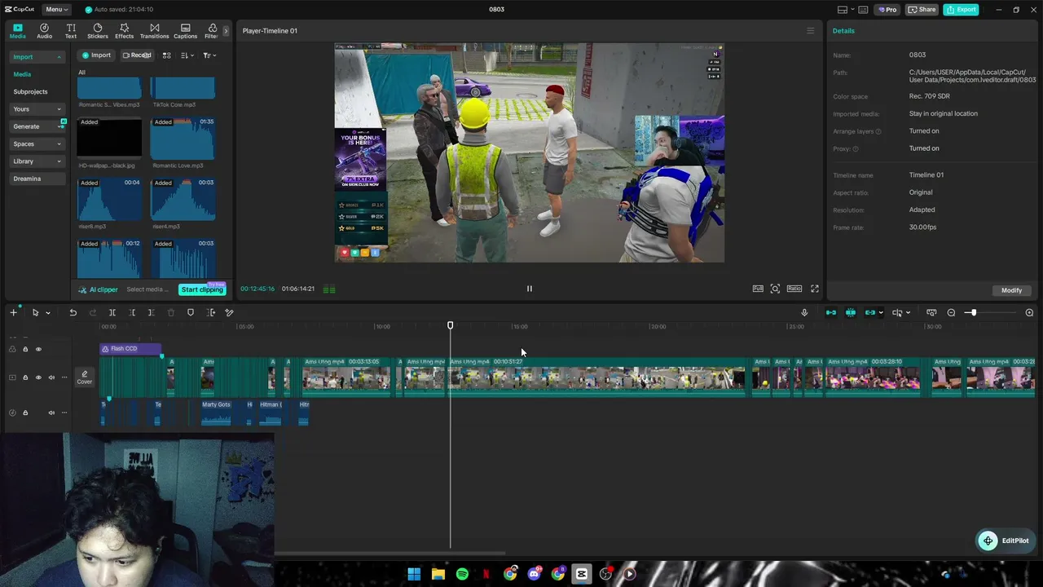Viewport: 1043px width, 587px height.
Task: Expand the Yours section
Action: [x=37, y=109]
